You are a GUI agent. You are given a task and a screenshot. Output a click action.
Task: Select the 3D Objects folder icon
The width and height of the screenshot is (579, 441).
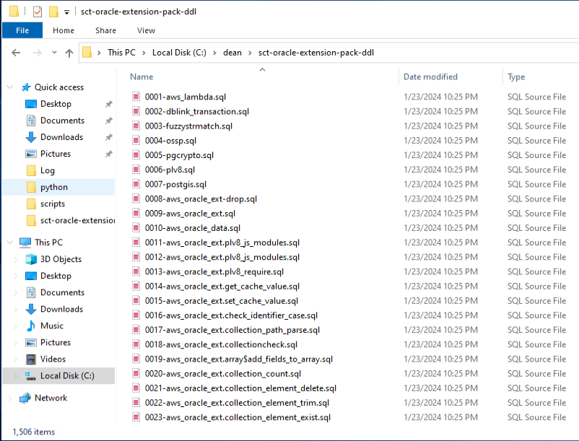coord(31,259)
